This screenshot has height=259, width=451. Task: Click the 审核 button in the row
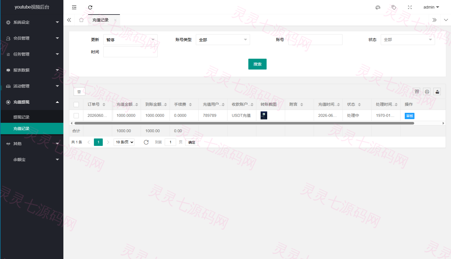point(410,116)
